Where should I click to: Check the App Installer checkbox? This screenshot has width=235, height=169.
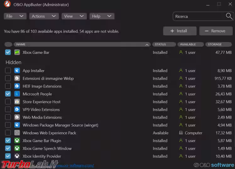pyautogui.click(x=8, y=70)
